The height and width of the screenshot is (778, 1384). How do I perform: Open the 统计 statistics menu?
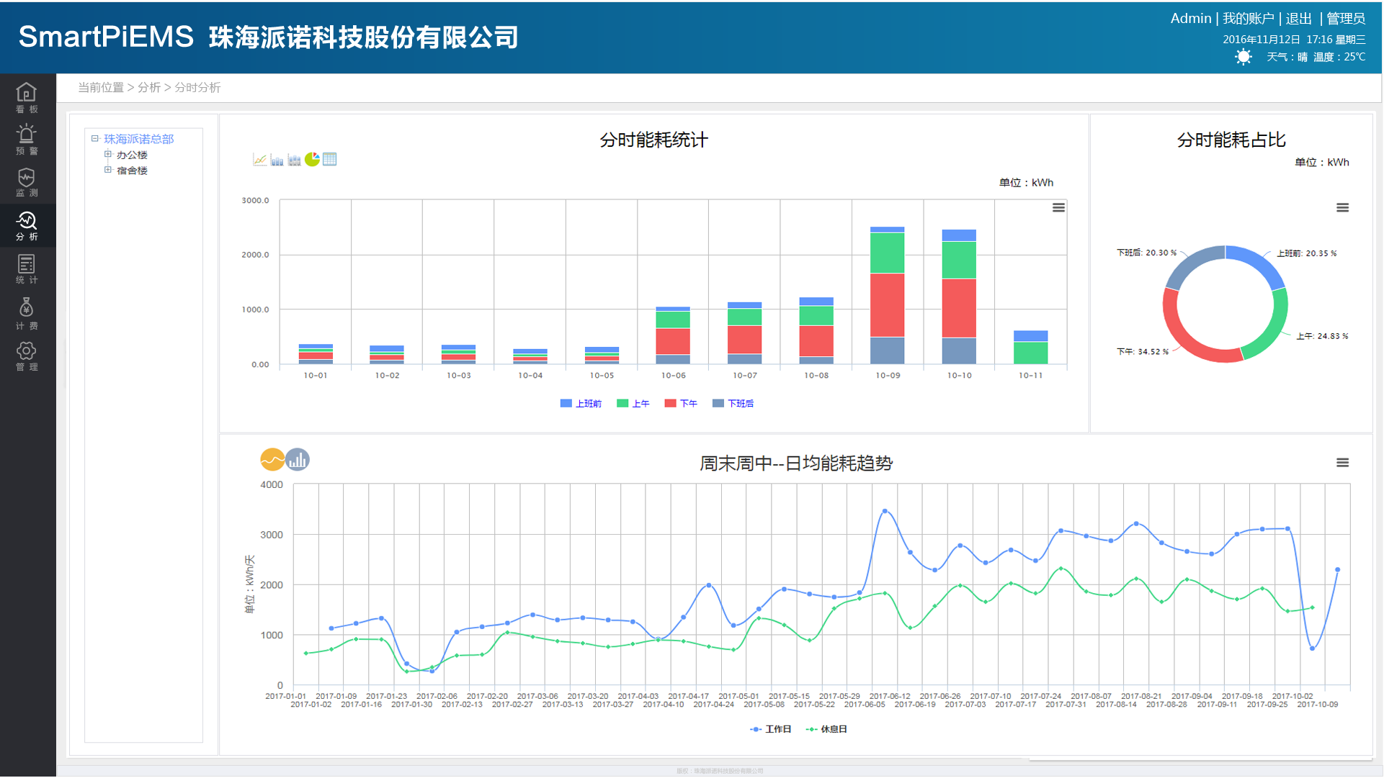[27, 270]
